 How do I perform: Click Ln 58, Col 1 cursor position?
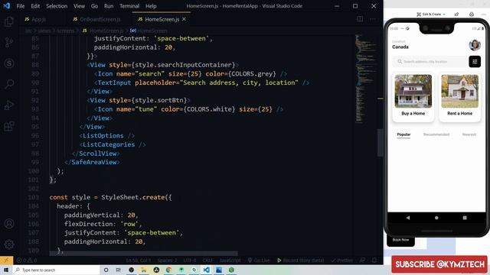point(139,260)
